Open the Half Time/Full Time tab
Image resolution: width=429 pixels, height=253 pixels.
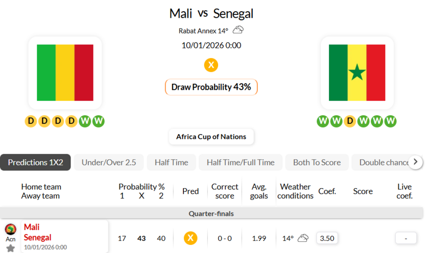point(241,162)
